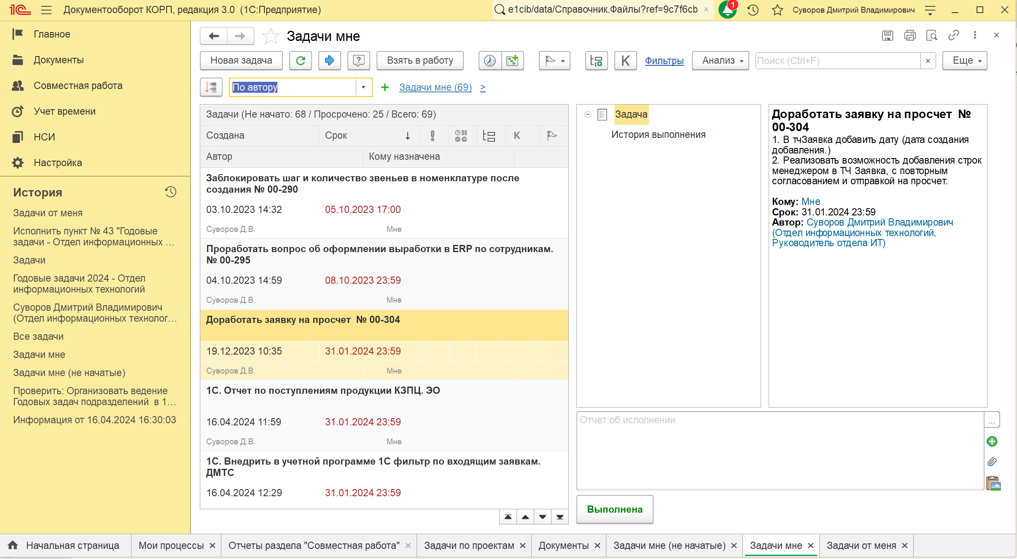The width and height of the screenshot is (1017, 559).
Task: Open the Еще dropdown menu
Action: coord(965,61)
